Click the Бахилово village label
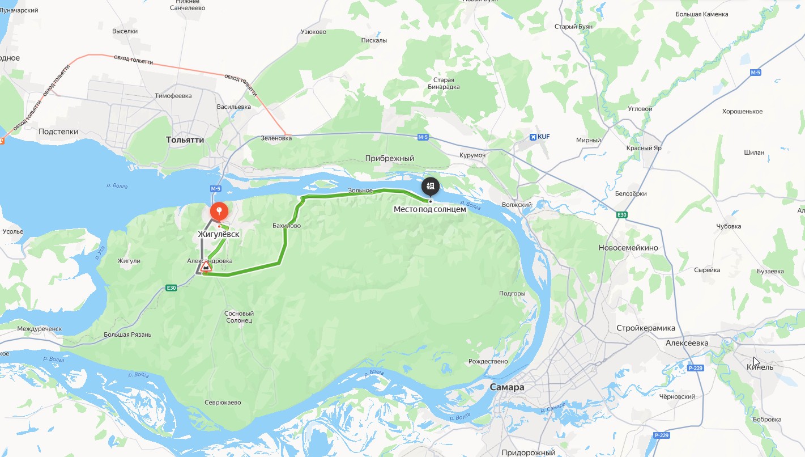This screenshot has width=805, height=457. pos(286,226)
